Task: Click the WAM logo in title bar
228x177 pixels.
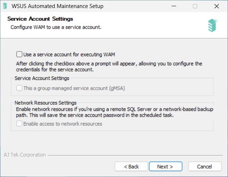Action: tap(5, 6)
